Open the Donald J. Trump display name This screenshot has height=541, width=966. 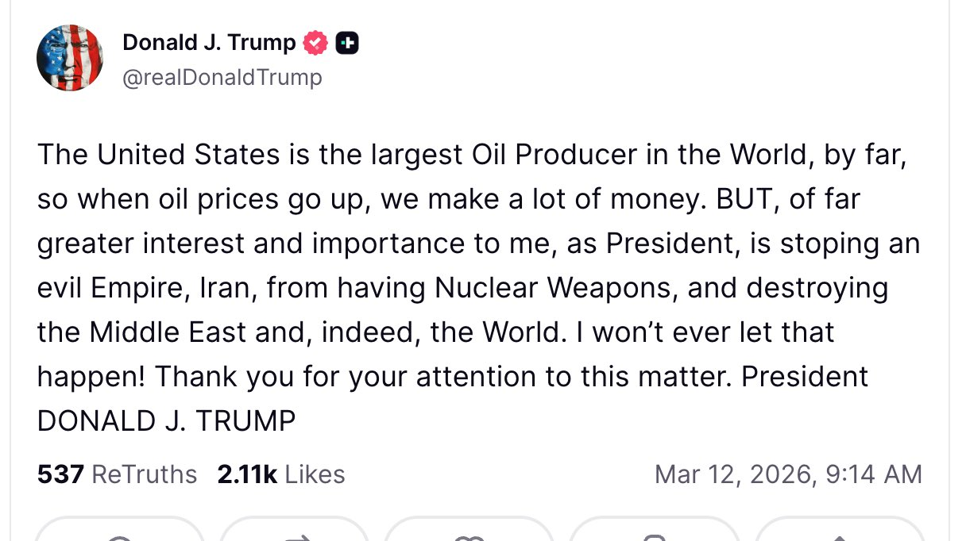(209, 43)
